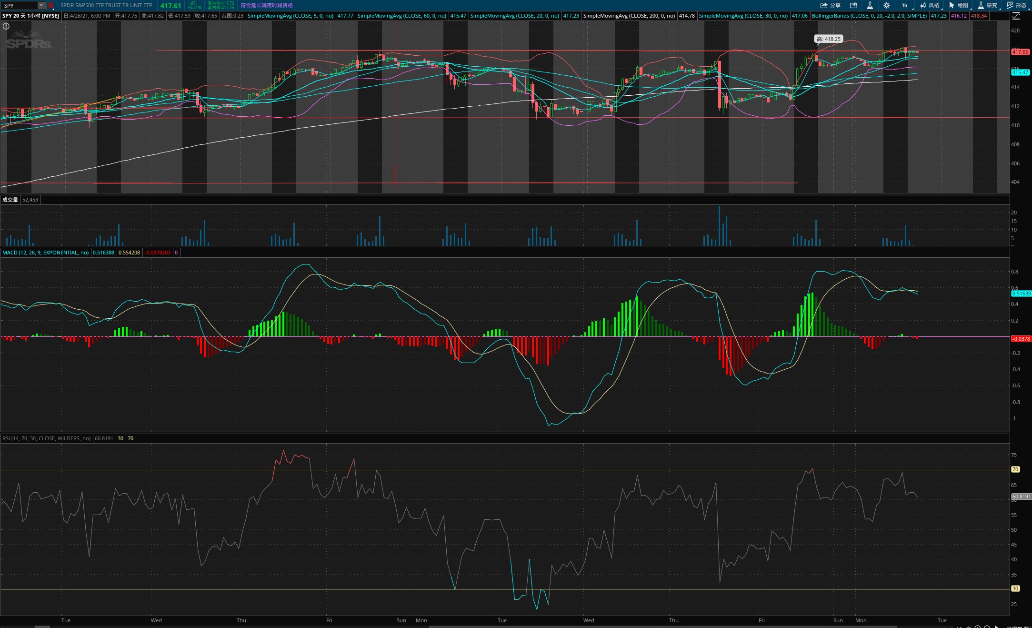The height and width of the screenshot is (628, 1032).
Task: Click the flask icon left of the gear
Action: tap(870, 5)
